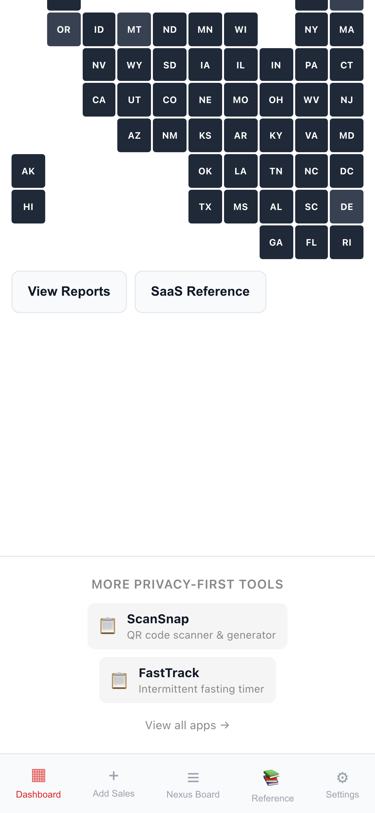
Task: Toggle the DE state tile
Action: coord(346,206)
